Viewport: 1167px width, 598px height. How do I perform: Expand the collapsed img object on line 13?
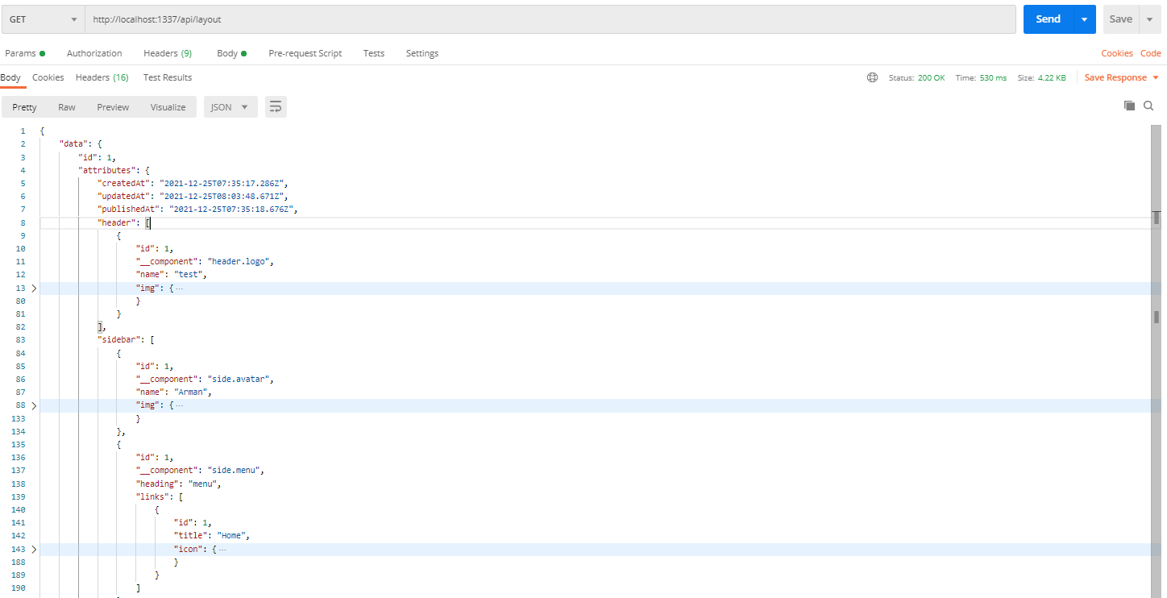pos(34,288)
